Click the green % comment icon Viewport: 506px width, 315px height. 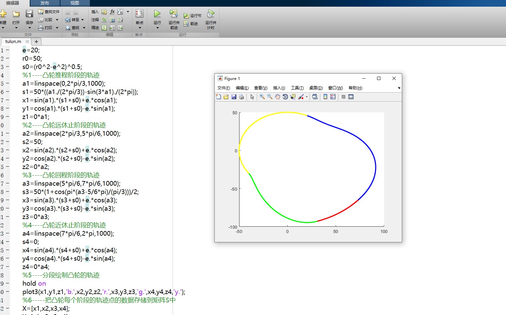pyautogui.click(x=104, y=20)
